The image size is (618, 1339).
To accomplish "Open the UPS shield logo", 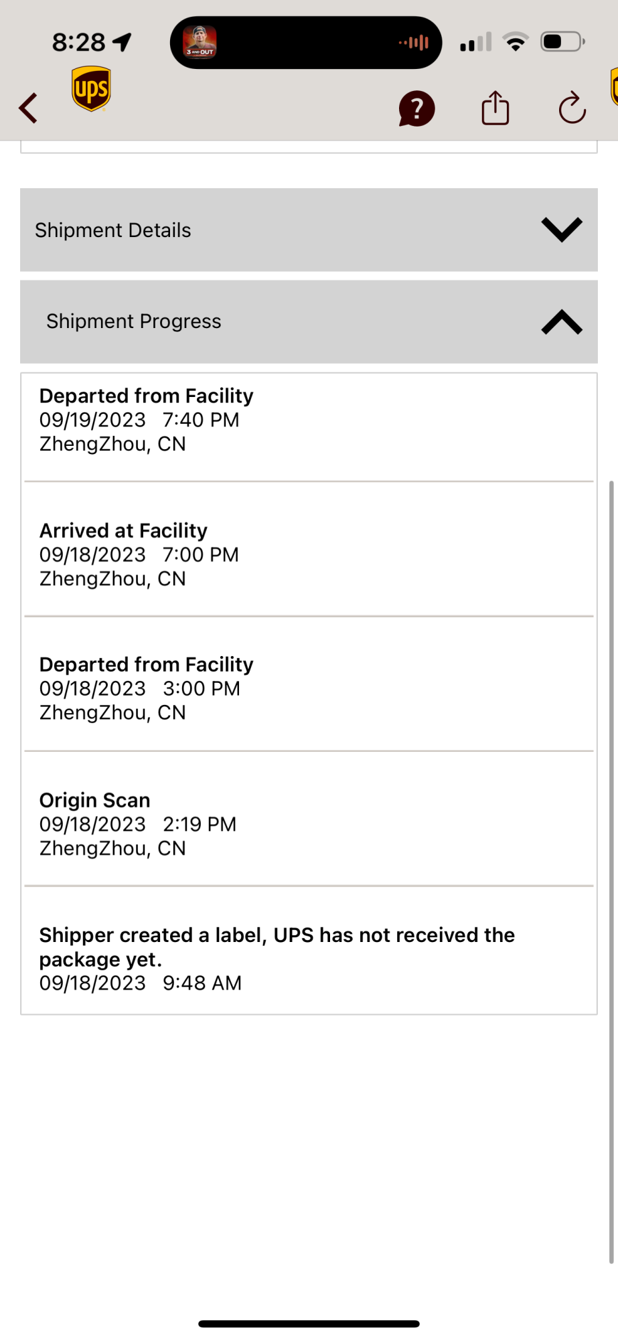I will (x=91, y=88).
